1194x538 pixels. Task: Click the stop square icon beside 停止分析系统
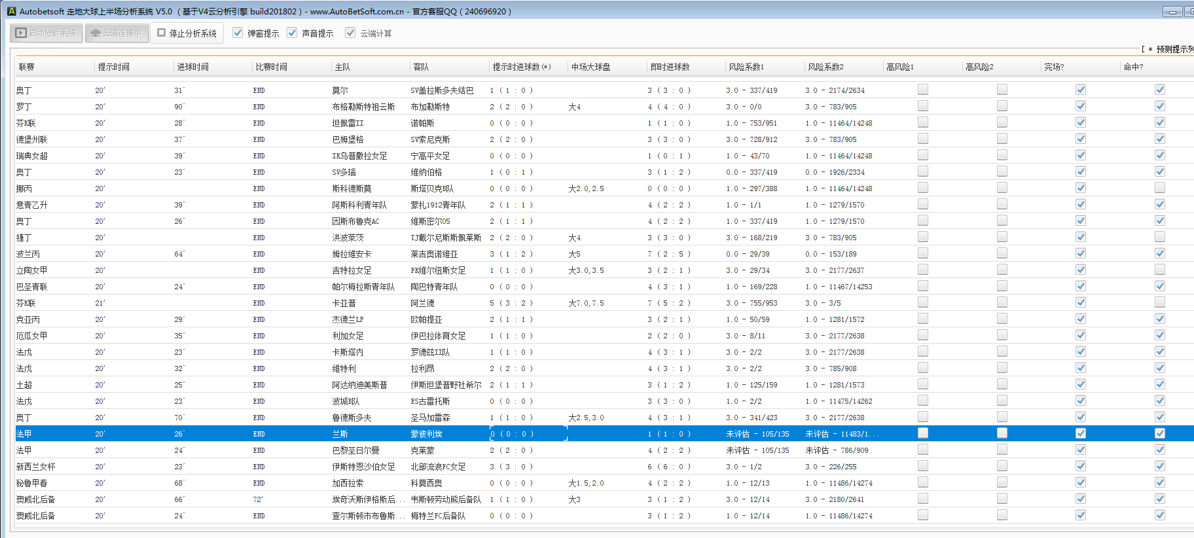click(x=162, y=33)
